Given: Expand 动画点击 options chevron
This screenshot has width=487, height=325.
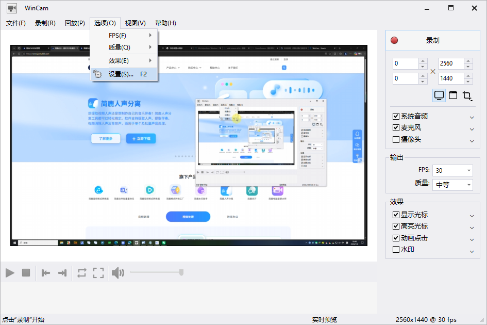Looking at the screenshot, I should click(472, 239).
